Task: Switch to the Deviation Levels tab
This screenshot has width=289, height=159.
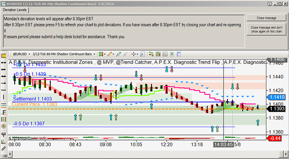Action: pyautogui.click(x=15, y=10)
